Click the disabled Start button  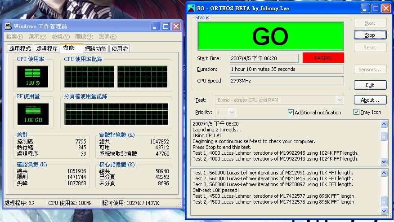[x=370, y=23]
